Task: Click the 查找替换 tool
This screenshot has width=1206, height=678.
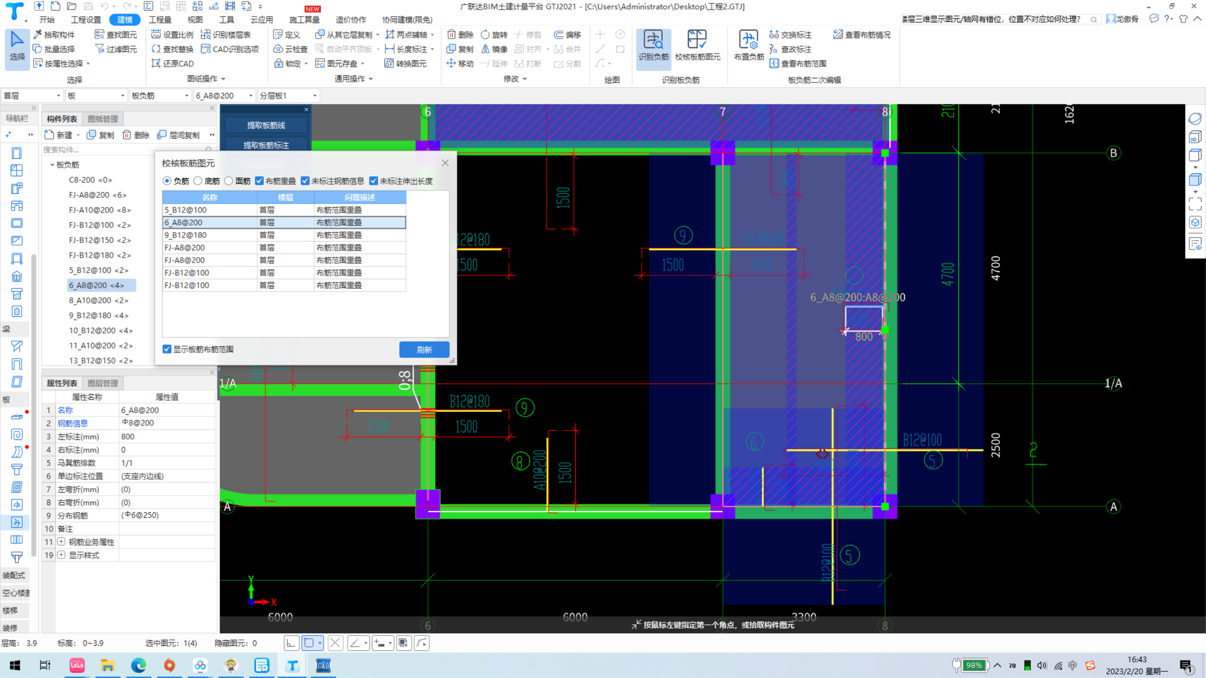Action: pos(172,49)
